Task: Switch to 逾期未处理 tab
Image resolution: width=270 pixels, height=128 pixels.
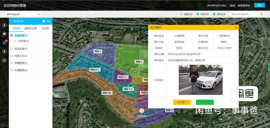Action: (30, 28)
